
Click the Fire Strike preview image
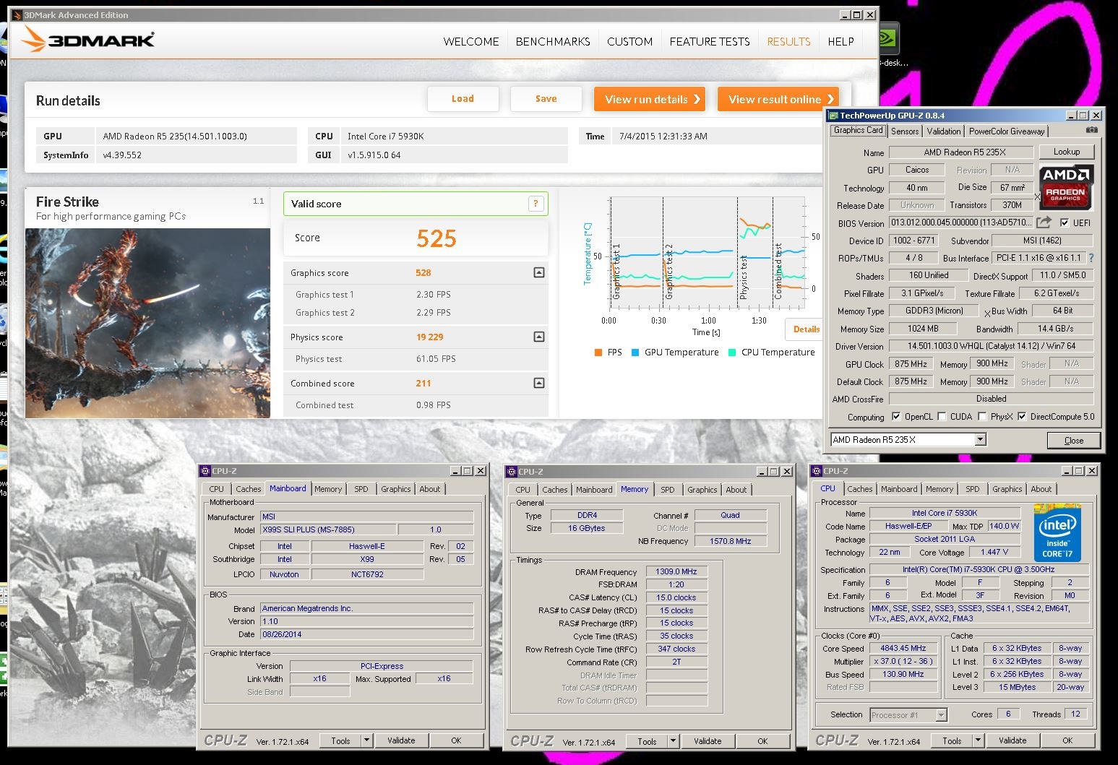(x=147, y=323)
